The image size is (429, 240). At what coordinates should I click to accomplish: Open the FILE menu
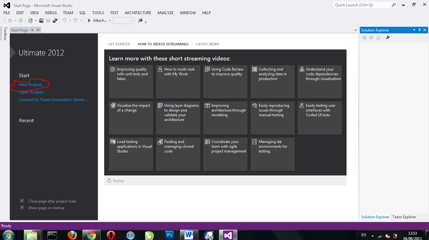pyautogui.click(x=7, y=13)
